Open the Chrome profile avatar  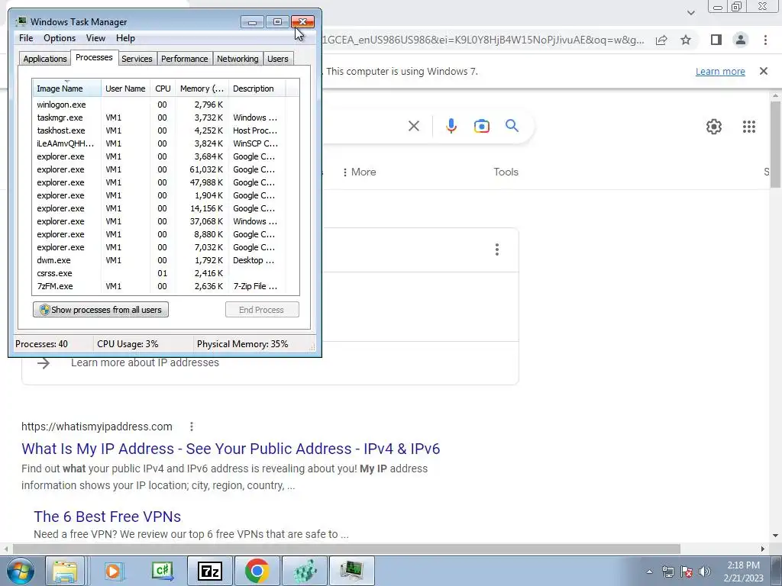(741, 40)
